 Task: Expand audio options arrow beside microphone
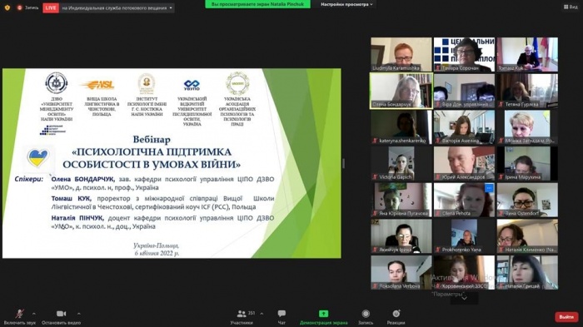click(x=34, y=314)
